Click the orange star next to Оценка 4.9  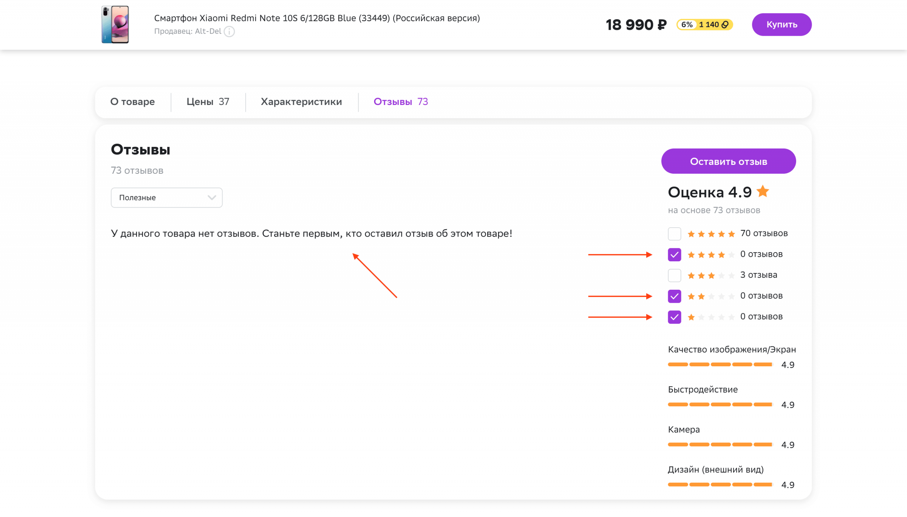(763, 192)
